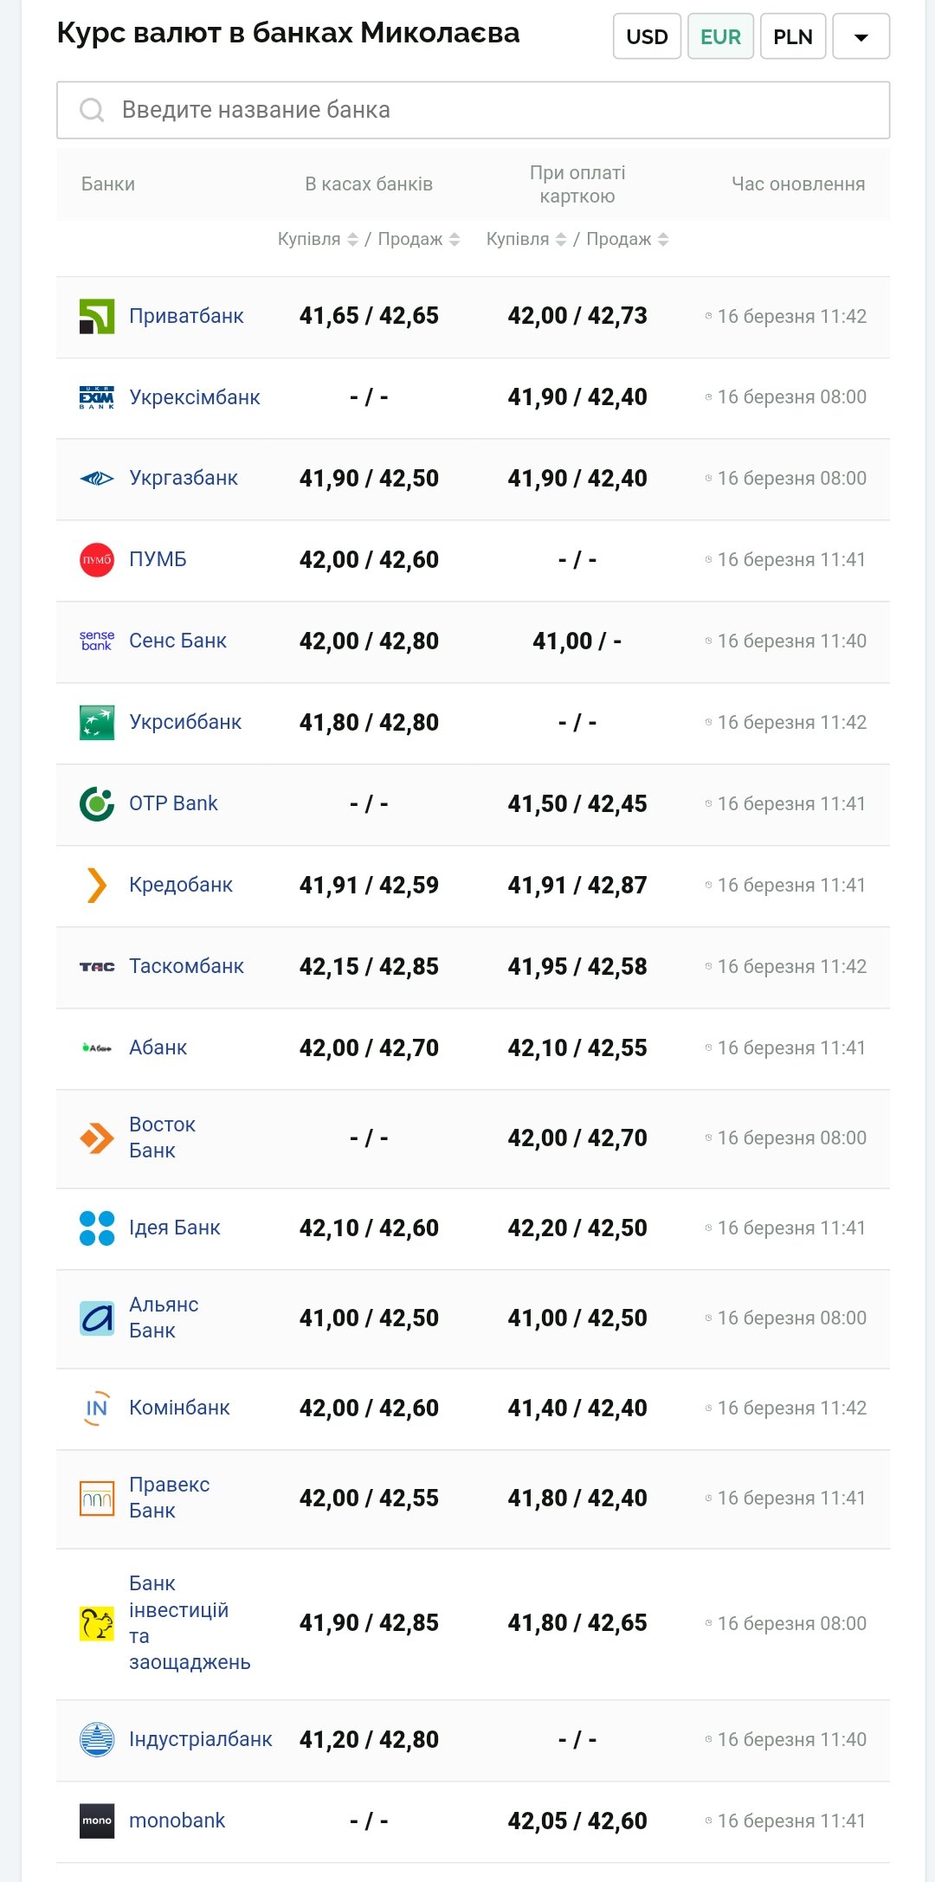Click the ПУМБ red circle logo

click(x=96, y=560)
